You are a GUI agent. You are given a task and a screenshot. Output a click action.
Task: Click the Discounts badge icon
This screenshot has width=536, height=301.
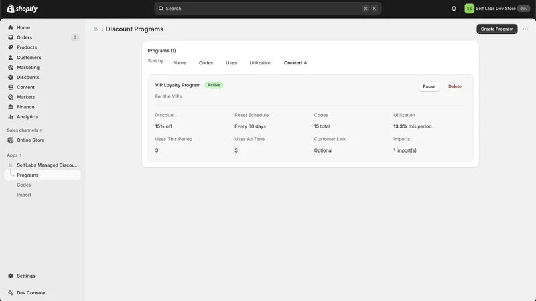(x=11, y=77)
